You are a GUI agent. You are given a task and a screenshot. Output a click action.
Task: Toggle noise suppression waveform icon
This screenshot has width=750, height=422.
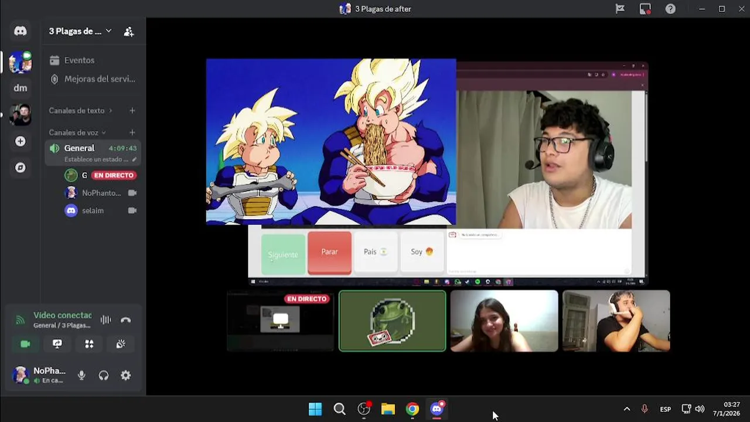[105, 320]
